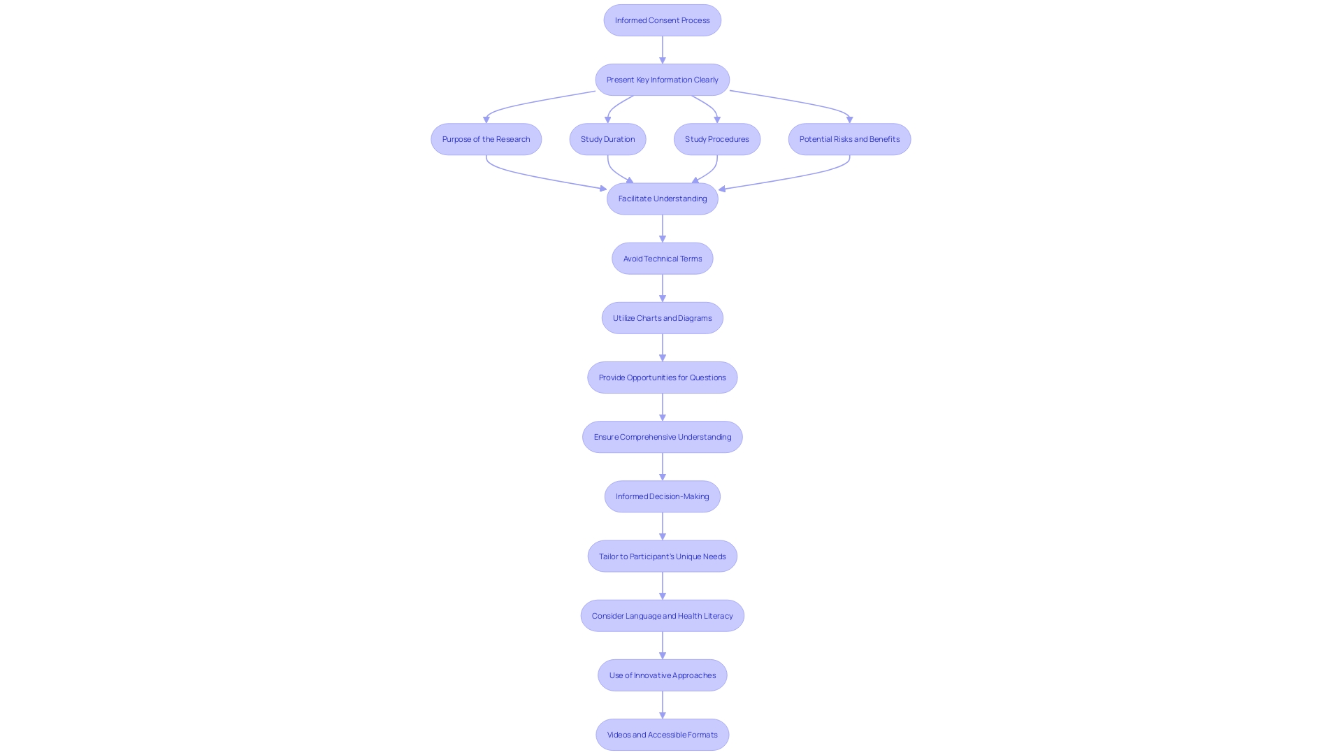Expand the Potential Risks and Benefits branch
Viewport: 1342px width, 755px height.
pos(849,138)
